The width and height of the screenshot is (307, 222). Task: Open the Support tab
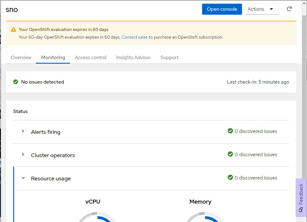(x=169, y=58)
